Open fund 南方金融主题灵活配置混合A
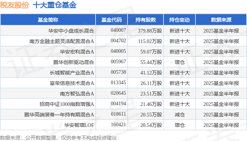This screenshot has width=247, height=141. pos(62,41)
